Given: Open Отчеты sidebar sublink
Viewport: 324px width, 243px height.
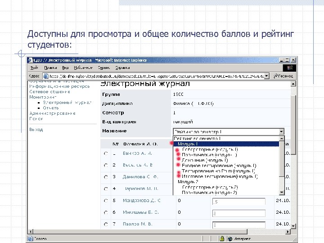Looking at the screenshot, I should click(x=51, y=108).
